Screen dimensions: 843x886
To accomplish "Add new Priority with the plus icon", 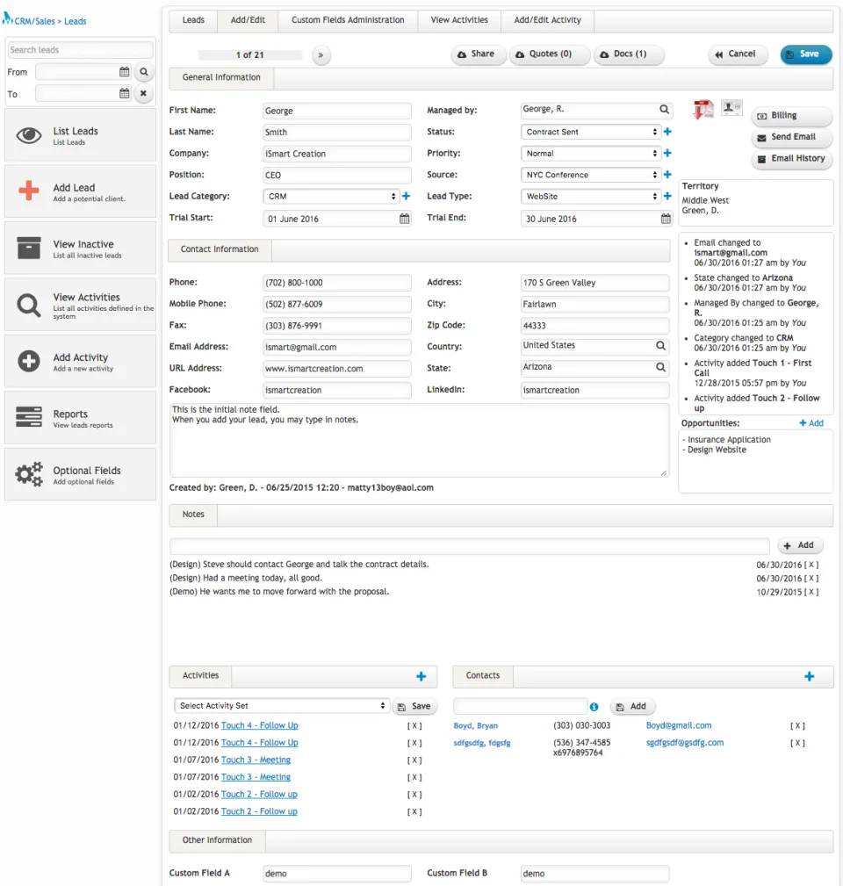I will (x=668, y=153).
